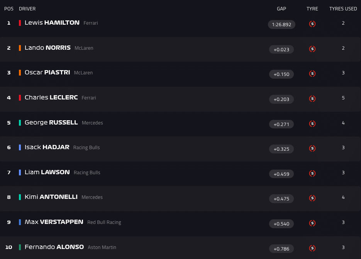
Task: Select the soft tyre icon in Piastri's row
Action: coord(312,74)
